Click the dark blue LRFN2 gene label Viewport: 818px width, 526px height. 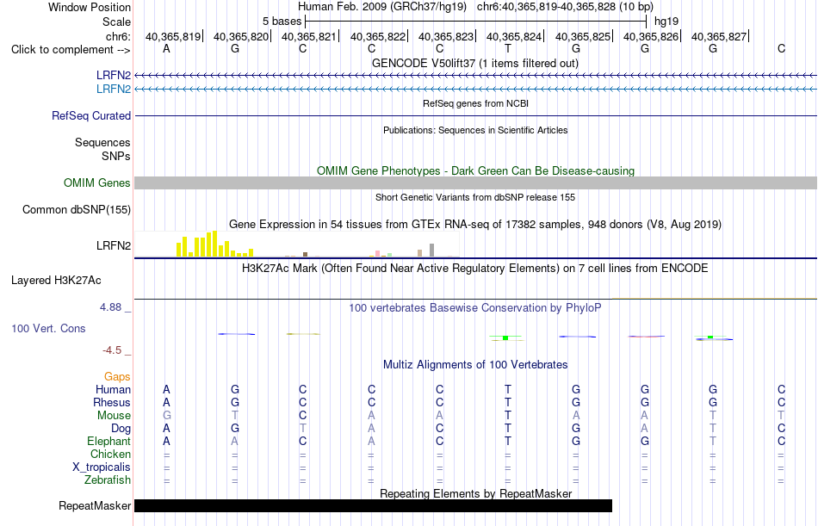(113, 75)
